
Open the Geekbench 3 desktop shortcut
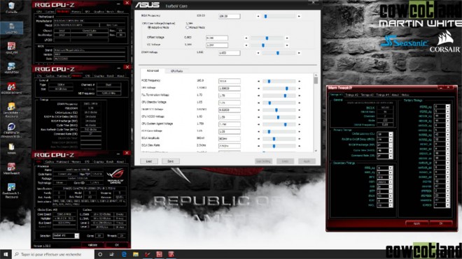click(11, 191)
